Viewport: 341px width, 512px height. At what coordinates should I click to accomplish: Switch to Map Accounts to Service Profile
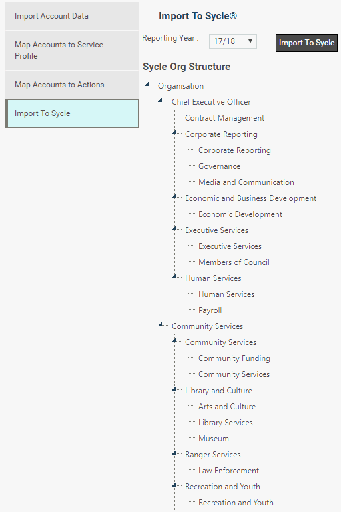coord(72,50)
